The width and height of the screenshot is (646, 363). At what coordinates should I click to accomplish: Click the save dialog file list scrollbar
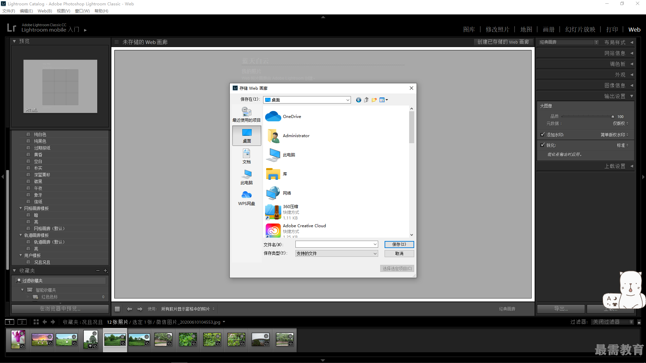coord(411,127)
